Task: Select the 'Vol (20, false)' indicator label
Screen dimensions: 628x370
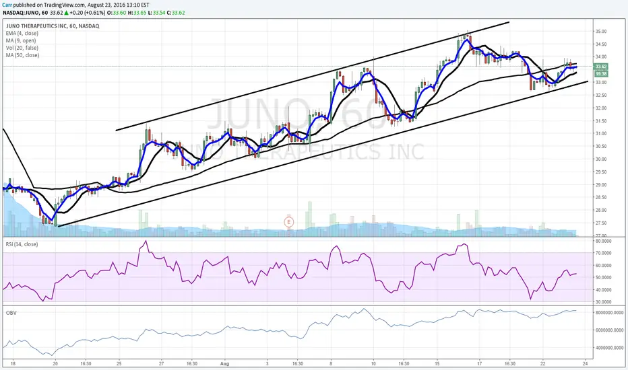Action: (22, 48)
